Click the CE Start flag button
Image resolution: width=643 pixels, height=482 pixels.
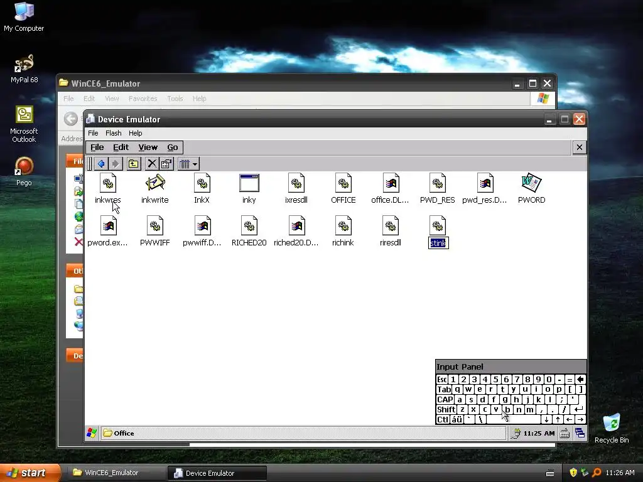tap(92, 433)
